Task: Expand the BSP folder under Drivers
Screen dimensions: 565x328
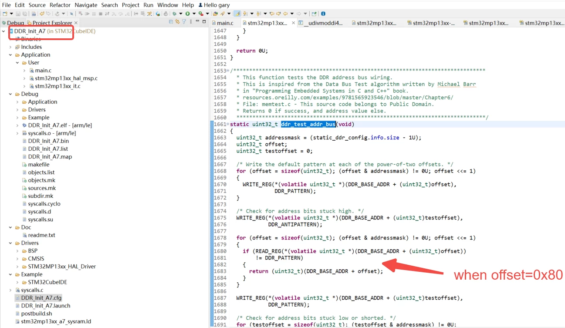Action: 17,251
